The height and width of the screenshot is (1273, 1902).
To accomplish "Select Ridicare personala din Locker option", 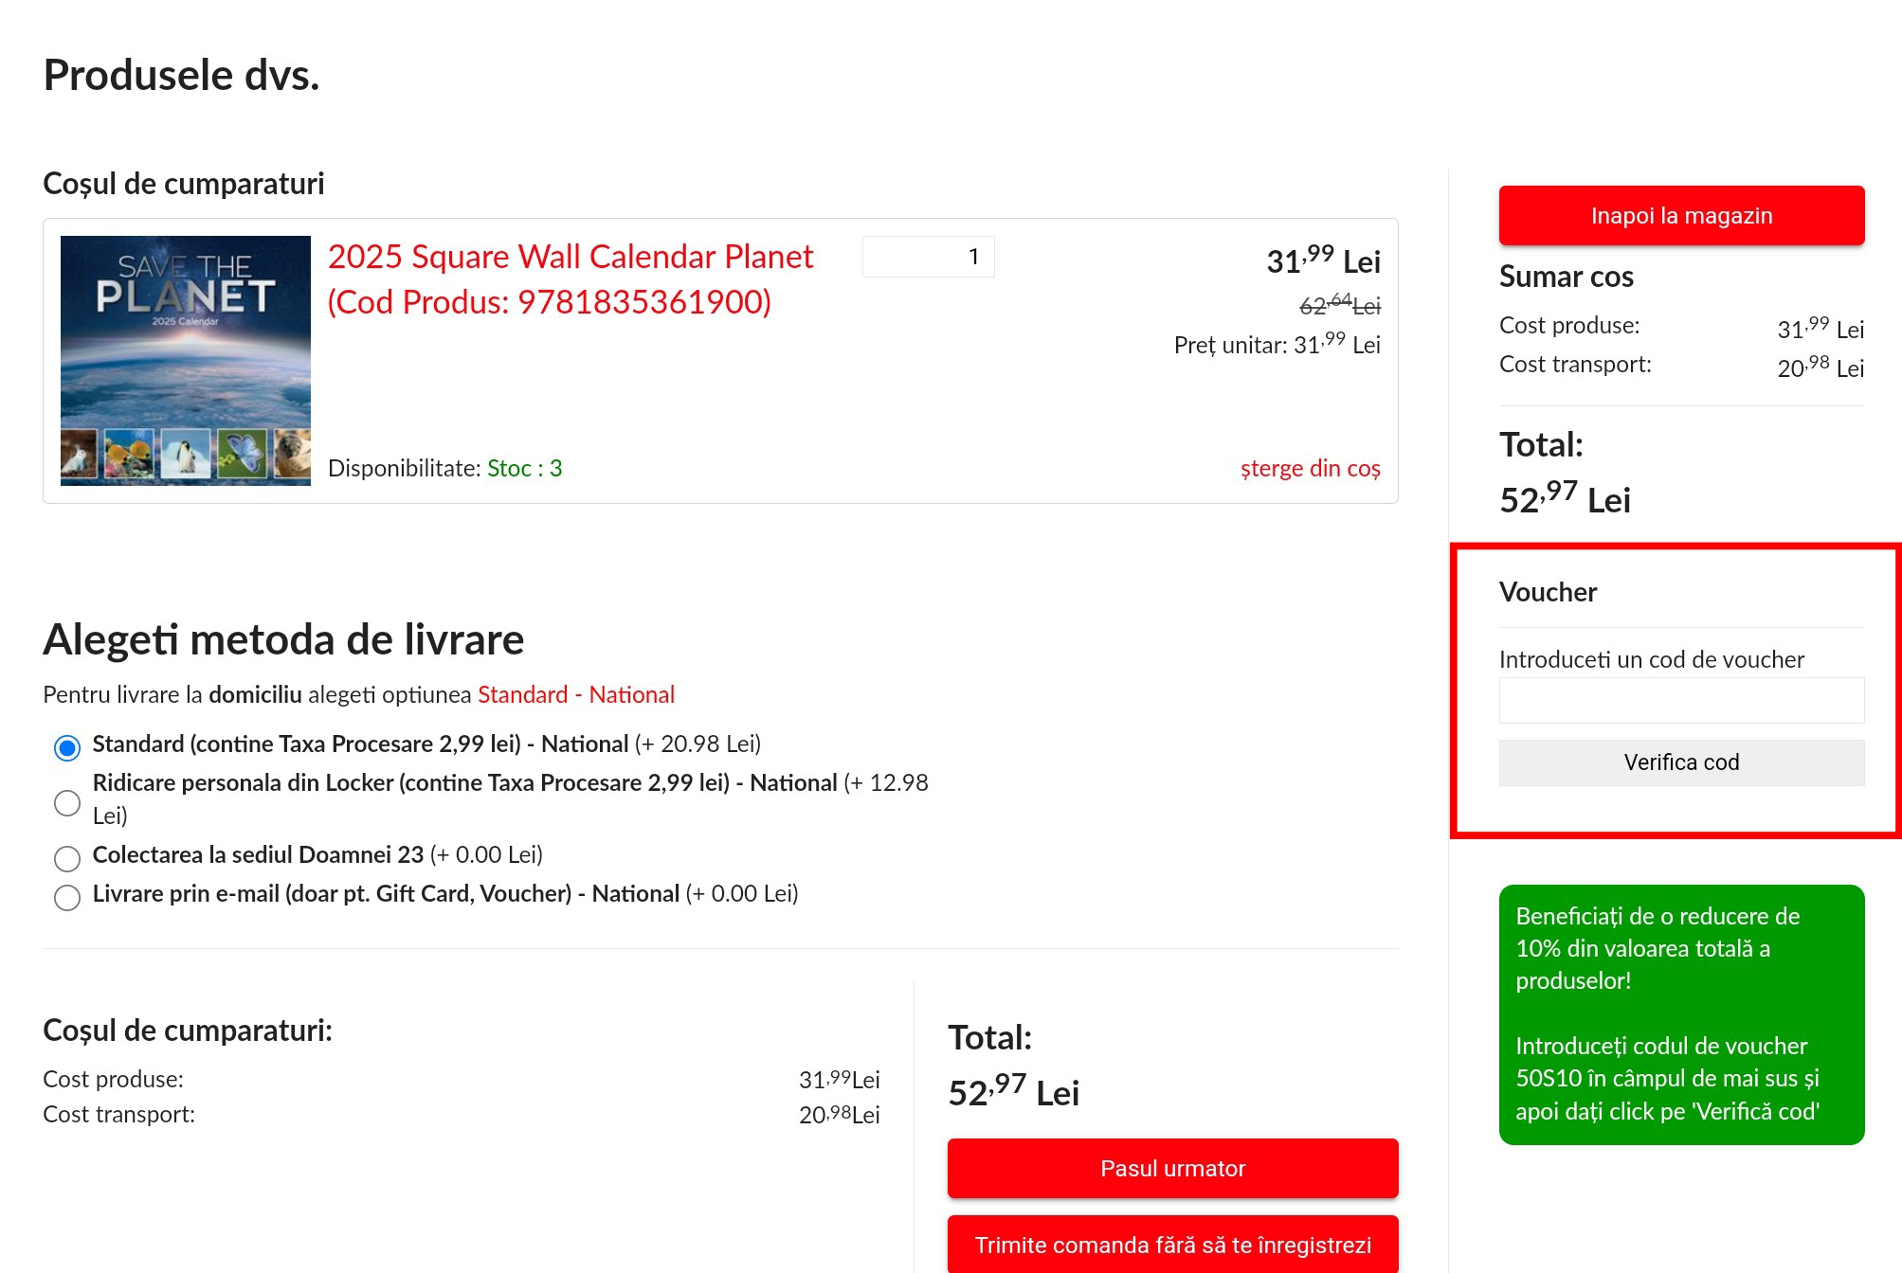I will [x=67, y=802].
